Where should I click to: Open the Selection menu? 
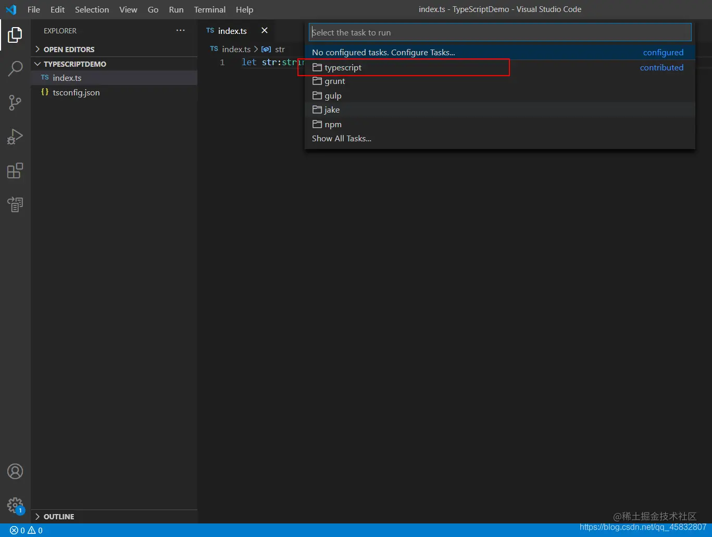click(92, 9)
